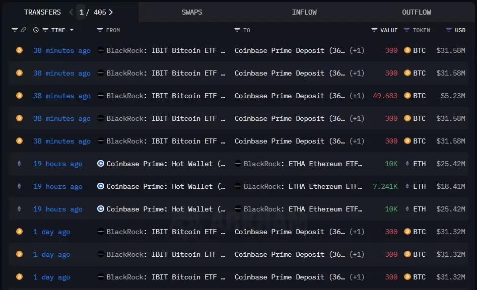
Task: Expand the (+1) on last 1 day ago row
Action: click(x=357, y=277)
